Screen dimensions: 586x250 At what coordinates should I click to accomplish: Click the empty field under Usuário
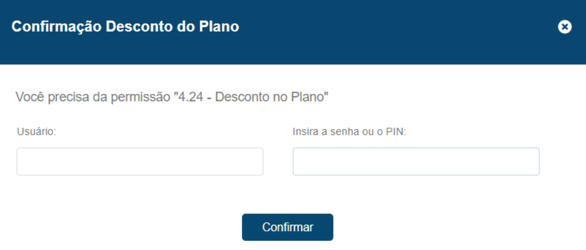click(x=140, y=161)
